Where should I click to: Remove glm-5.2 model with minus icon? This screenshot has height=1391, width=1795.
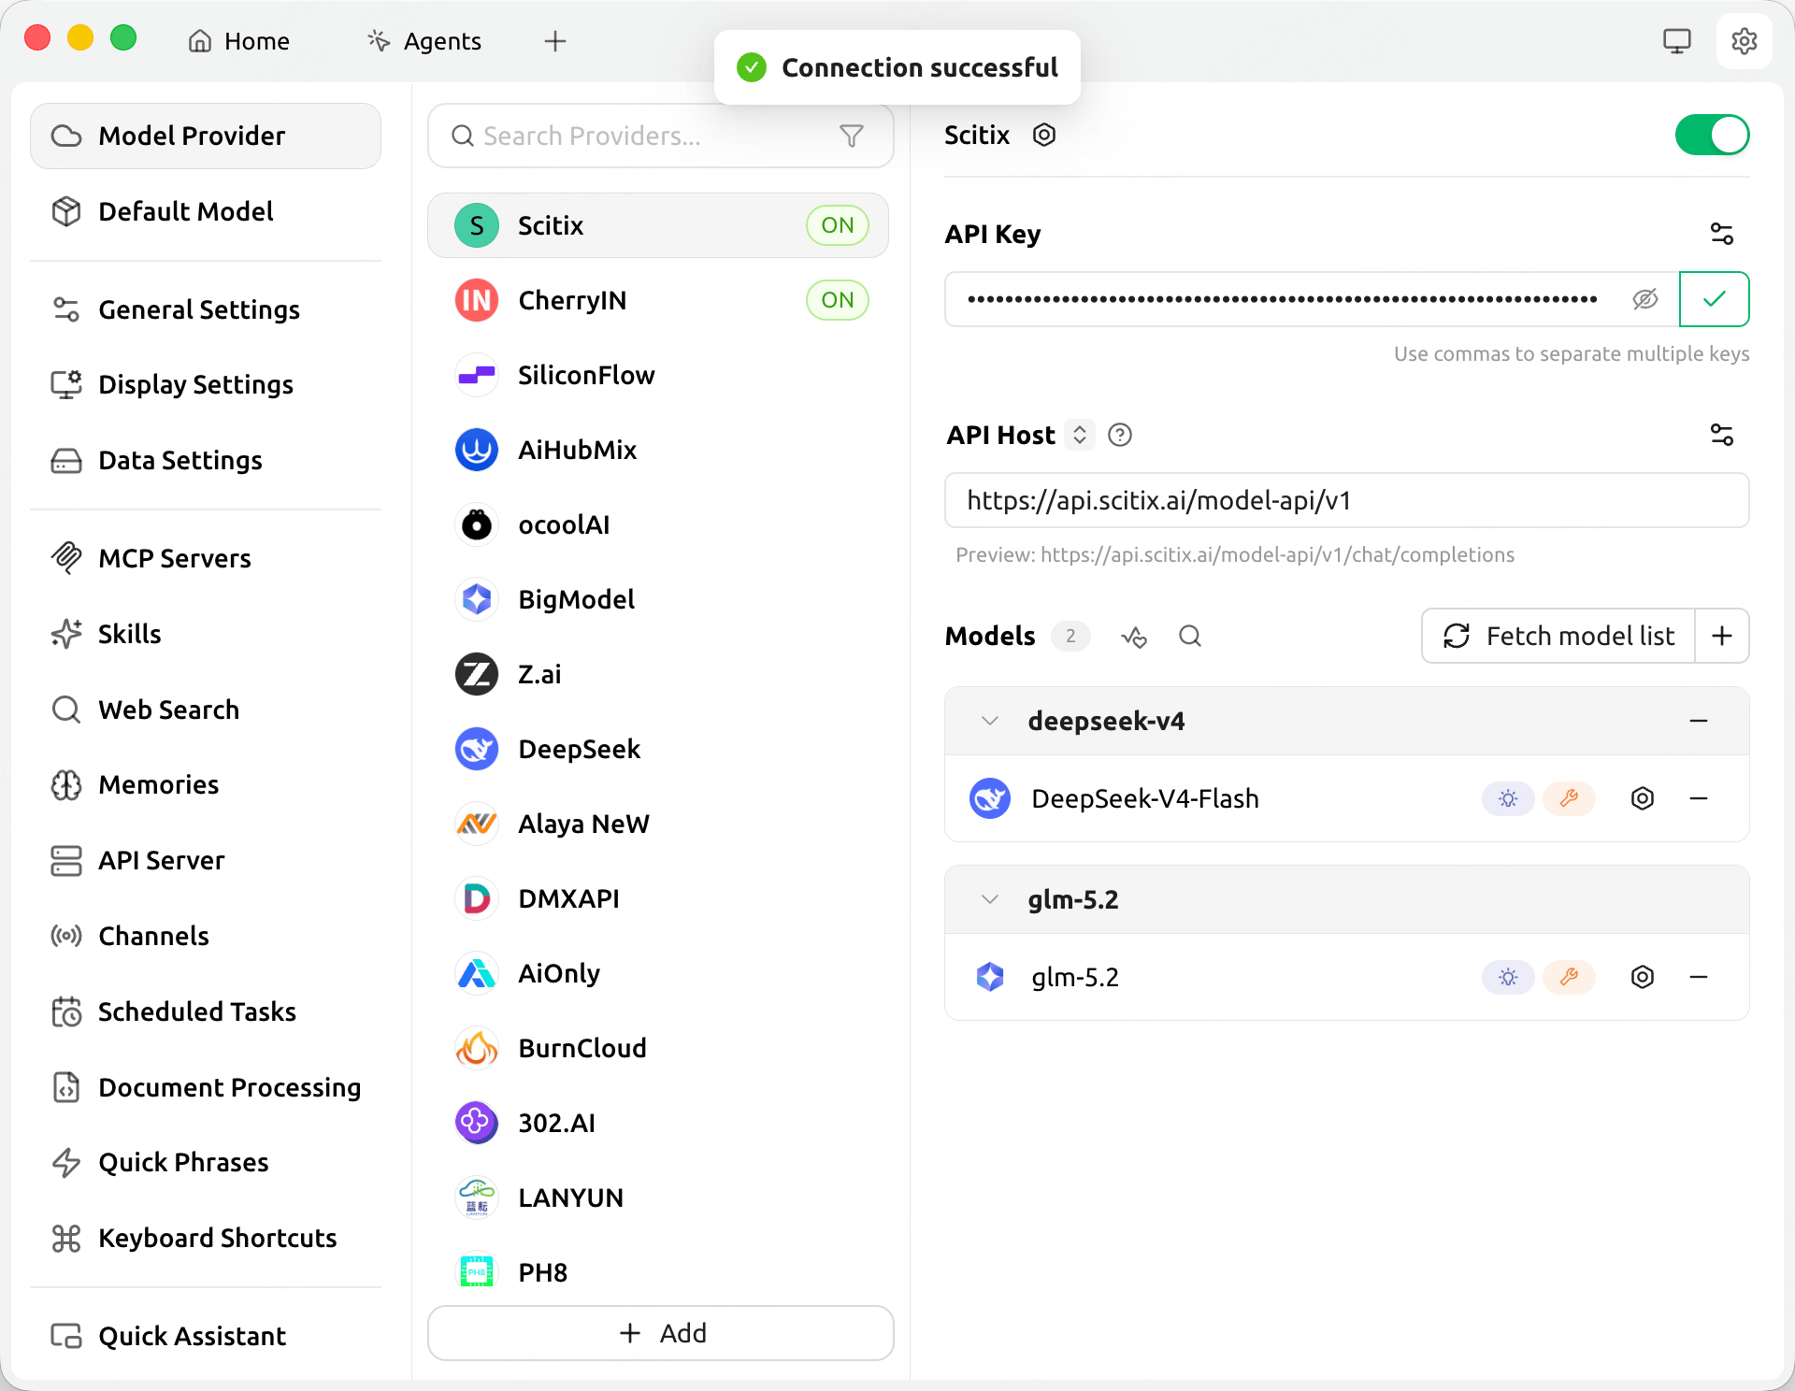pyautogui.click(x=1699, y=977)
